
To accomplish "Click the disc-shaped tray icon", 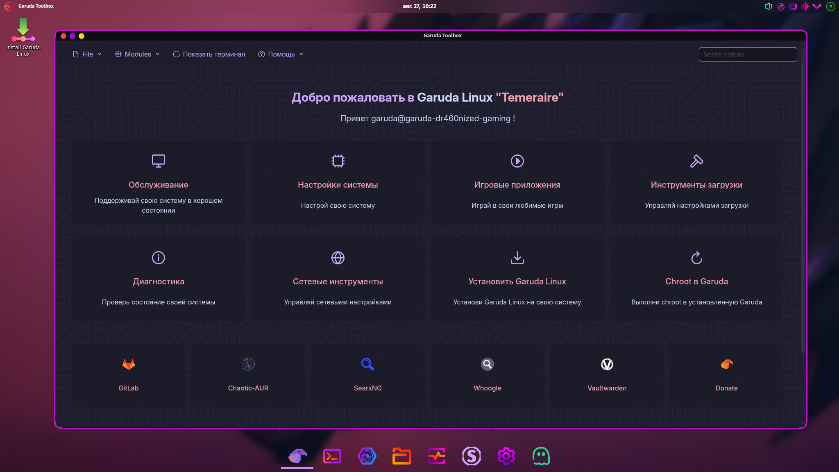I will coord(781,6).
